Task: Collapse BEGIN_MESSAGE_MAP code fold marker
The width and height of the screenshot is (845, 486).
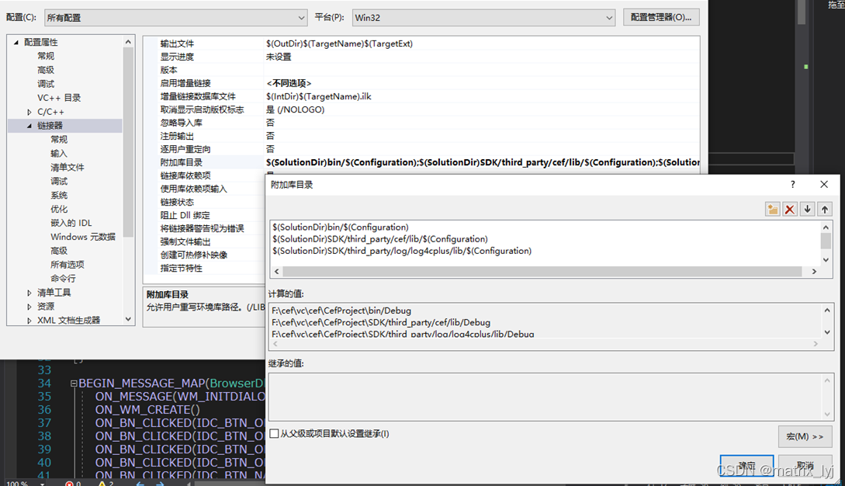Action: pos(74,384)
